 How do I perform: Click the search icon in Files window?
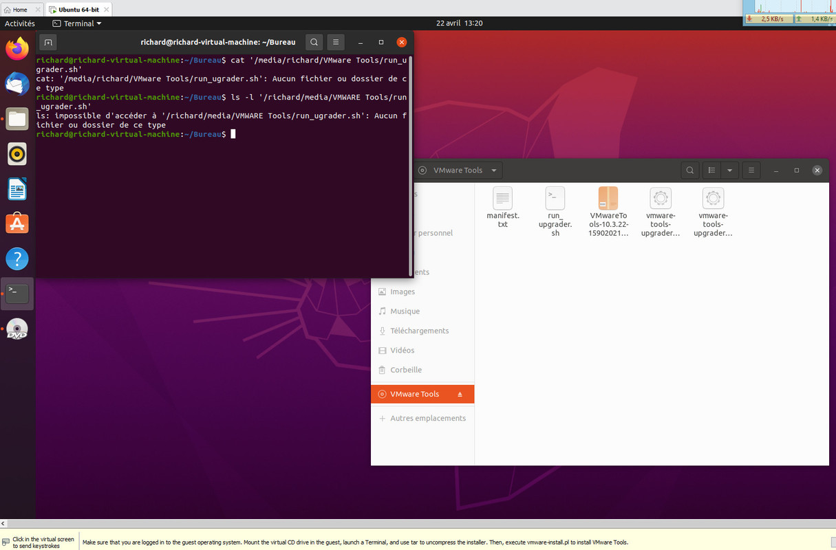click(x=689, y=170)
